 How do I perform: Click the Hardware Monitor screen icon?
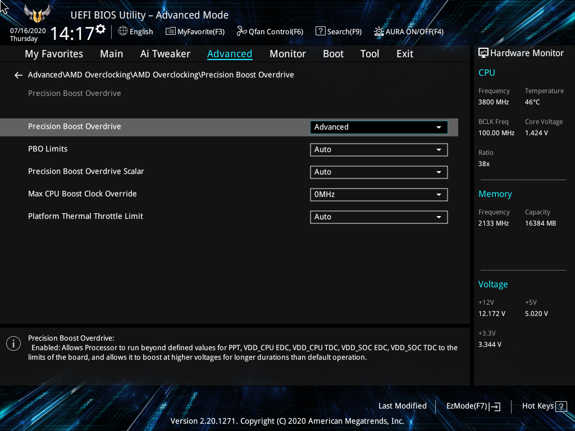click(483, 53)
